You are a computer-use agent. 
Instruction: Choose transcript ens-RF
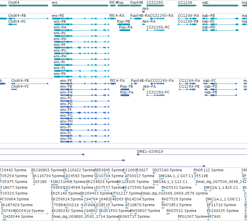[x=60, y=45]
